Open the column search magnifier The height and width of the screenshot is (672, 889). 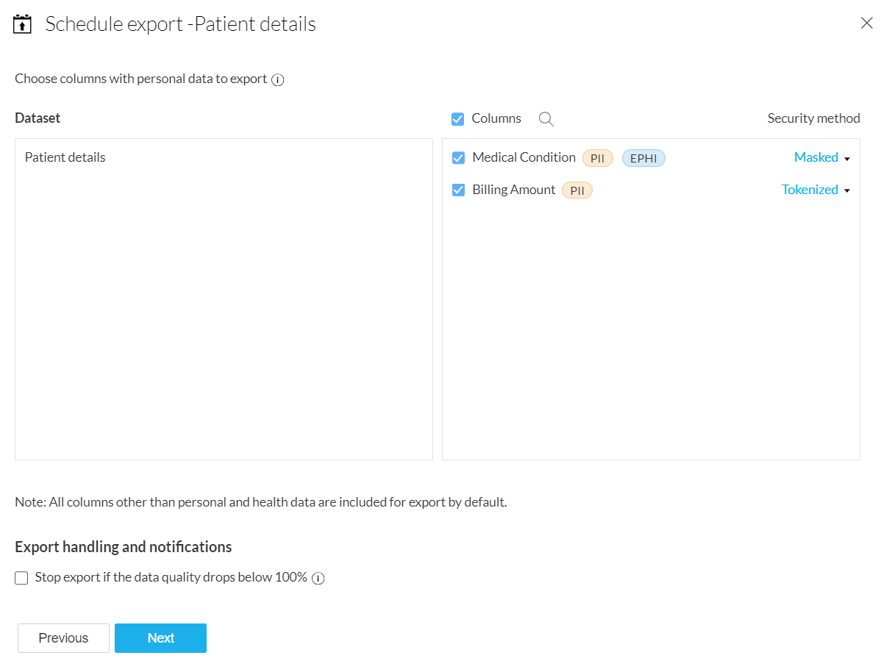[x=546, y=119]
